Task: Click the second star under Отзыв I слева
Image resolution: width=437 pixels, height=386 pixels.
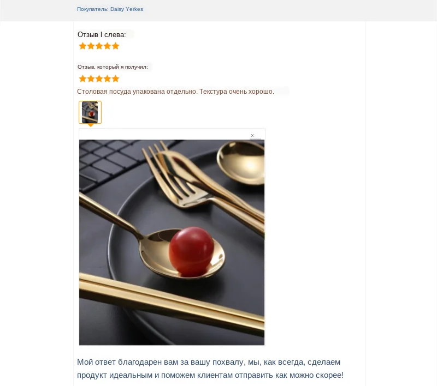Action: (91, 46)
